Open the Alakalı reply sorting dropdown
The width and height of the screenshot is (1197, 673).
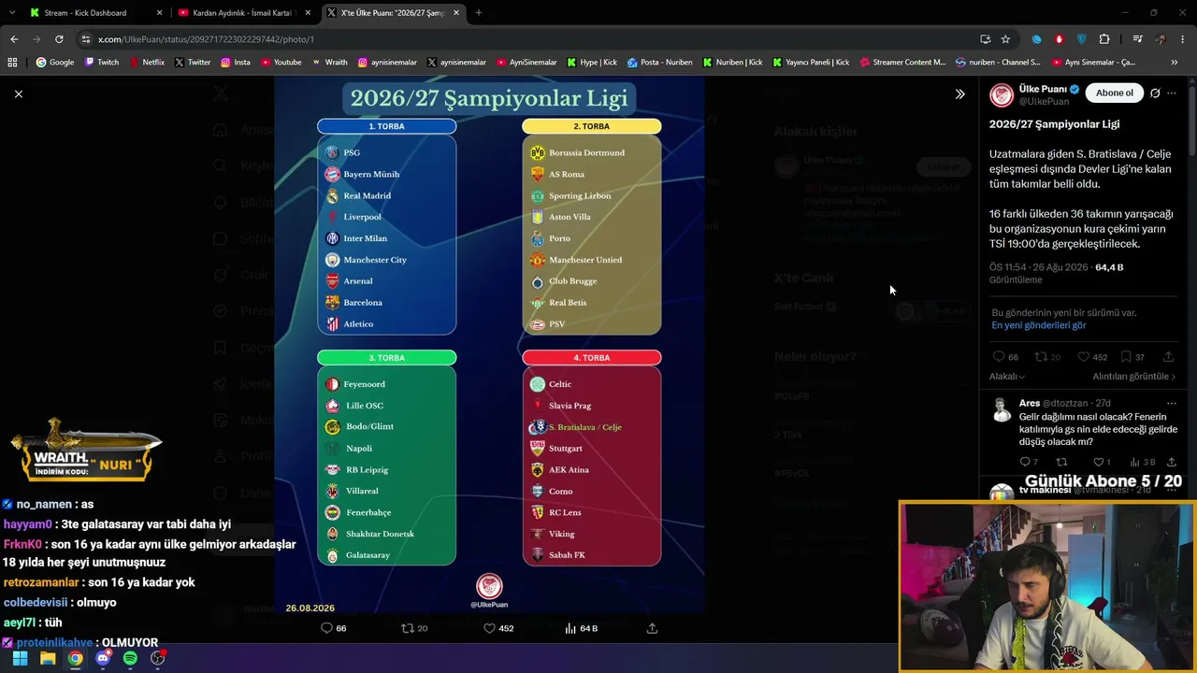click(x=1007, y=376)
